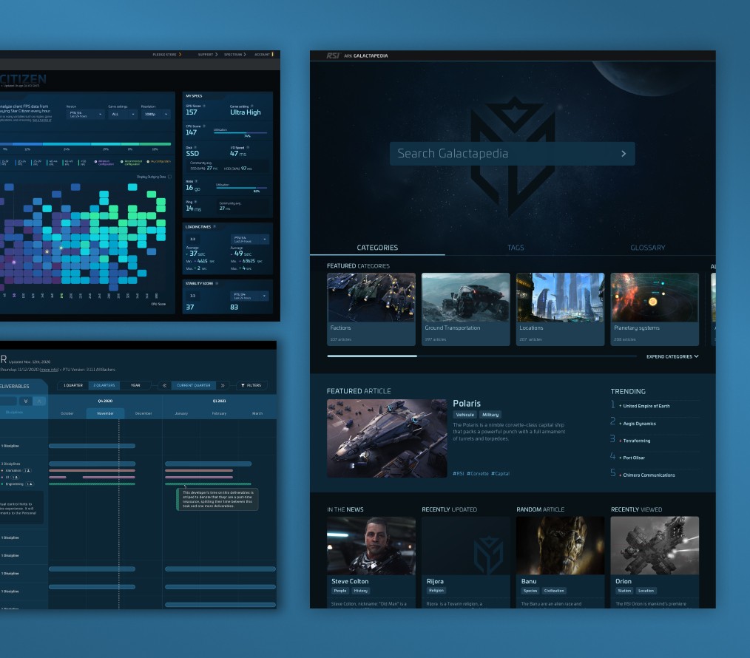Click the Civilization tag under Banu
The width and height of the screenshot is (750, 658).
(554, 591)
